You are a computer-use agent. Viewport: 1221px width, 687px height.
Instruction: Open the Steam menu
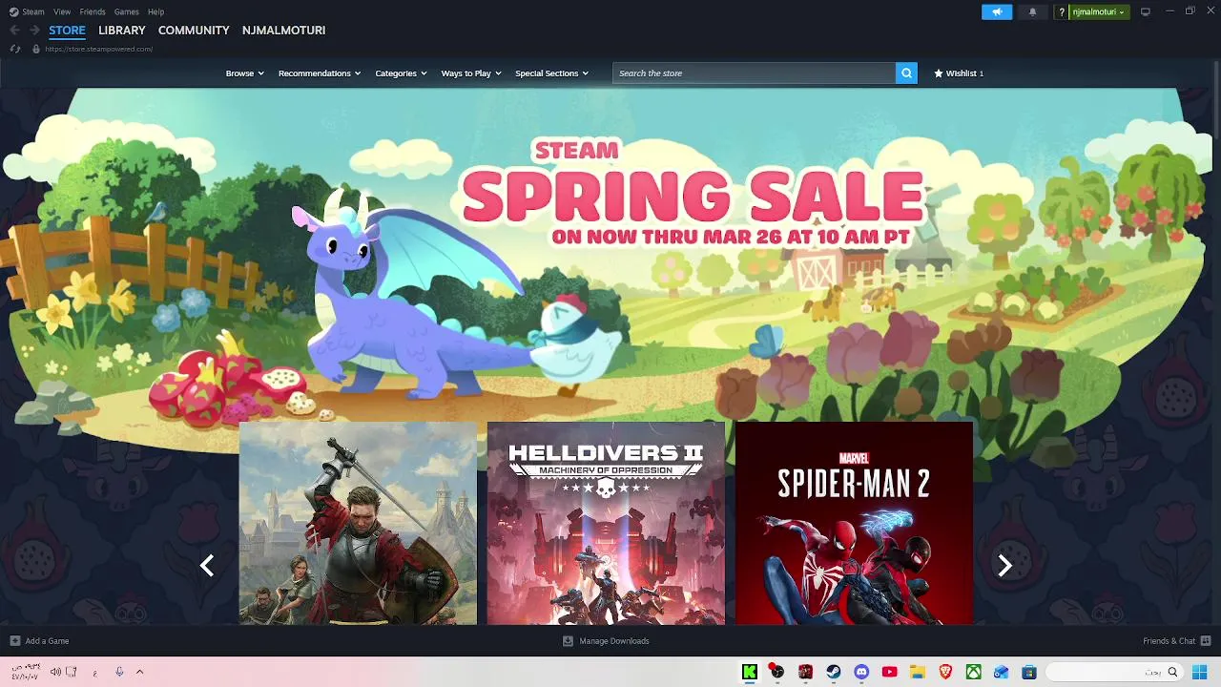[x=33, y=11]
